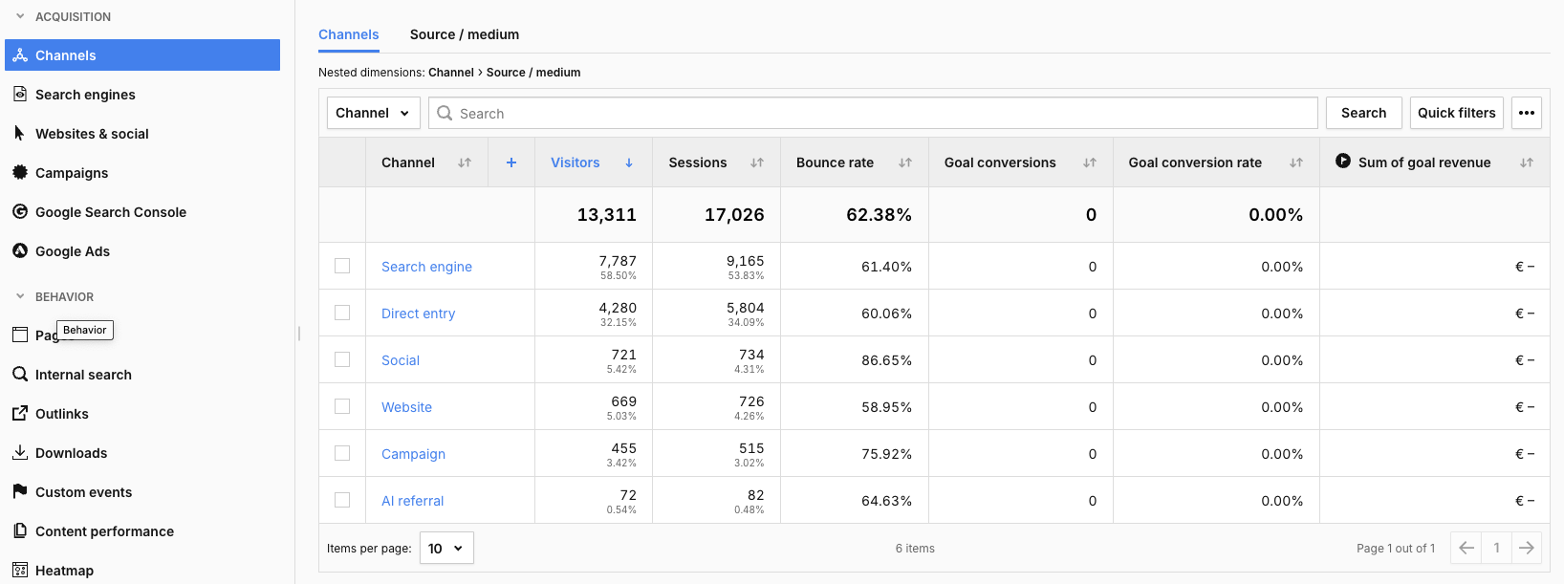The image size is (1564, 584).
Task: Open the Items per page dropdown
Action: point(446,548)
